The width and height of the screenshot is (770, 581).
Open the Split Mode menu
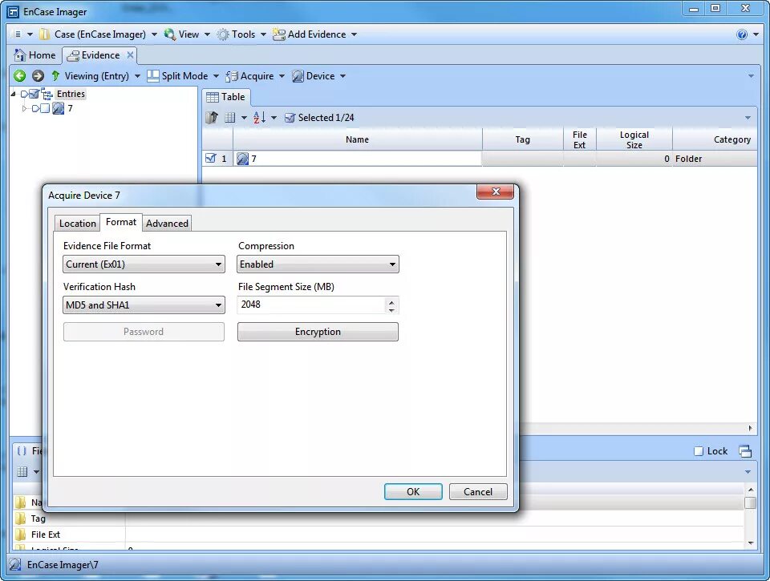click(183, 75)
